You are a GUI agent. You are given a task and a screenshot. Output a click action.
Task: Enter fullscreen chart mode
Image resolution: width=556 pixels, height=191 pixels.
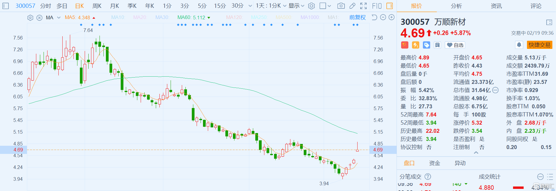click(364, 6)
